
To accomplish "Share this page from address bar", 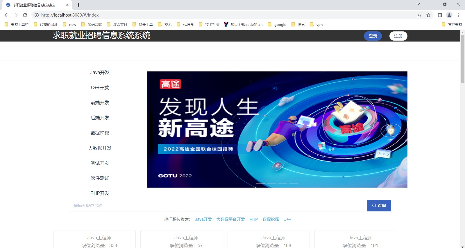I will [419, 15].
